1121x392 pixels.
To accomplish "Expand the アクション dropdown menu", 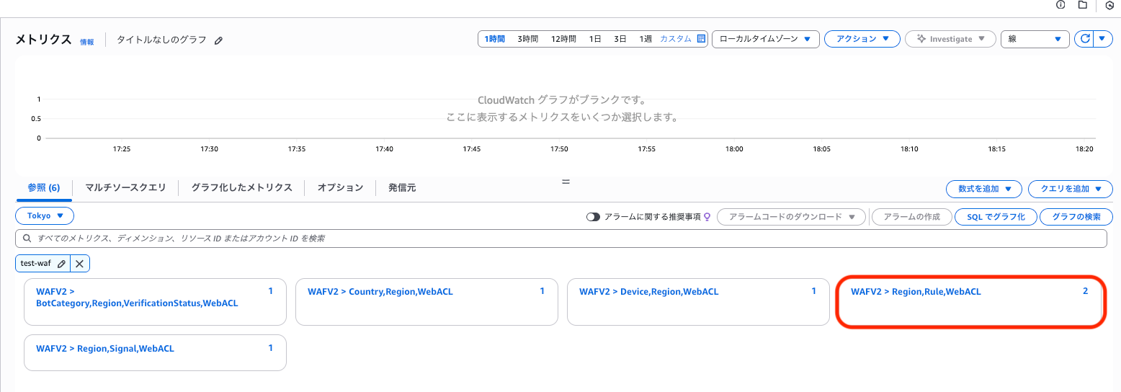I will pyautogui.click(x=862, y=39).
